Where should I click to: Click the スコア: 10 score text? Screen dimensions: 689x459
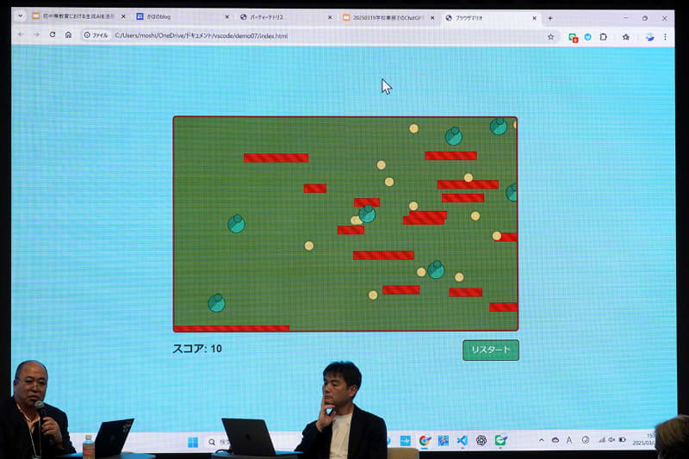tap(197, 349)
